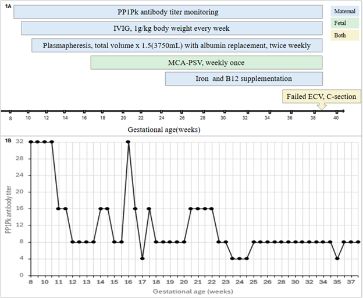363x298 pixels.
Task: Click the x-axis label 25 in chart 1B
Action: click(254, 282)
